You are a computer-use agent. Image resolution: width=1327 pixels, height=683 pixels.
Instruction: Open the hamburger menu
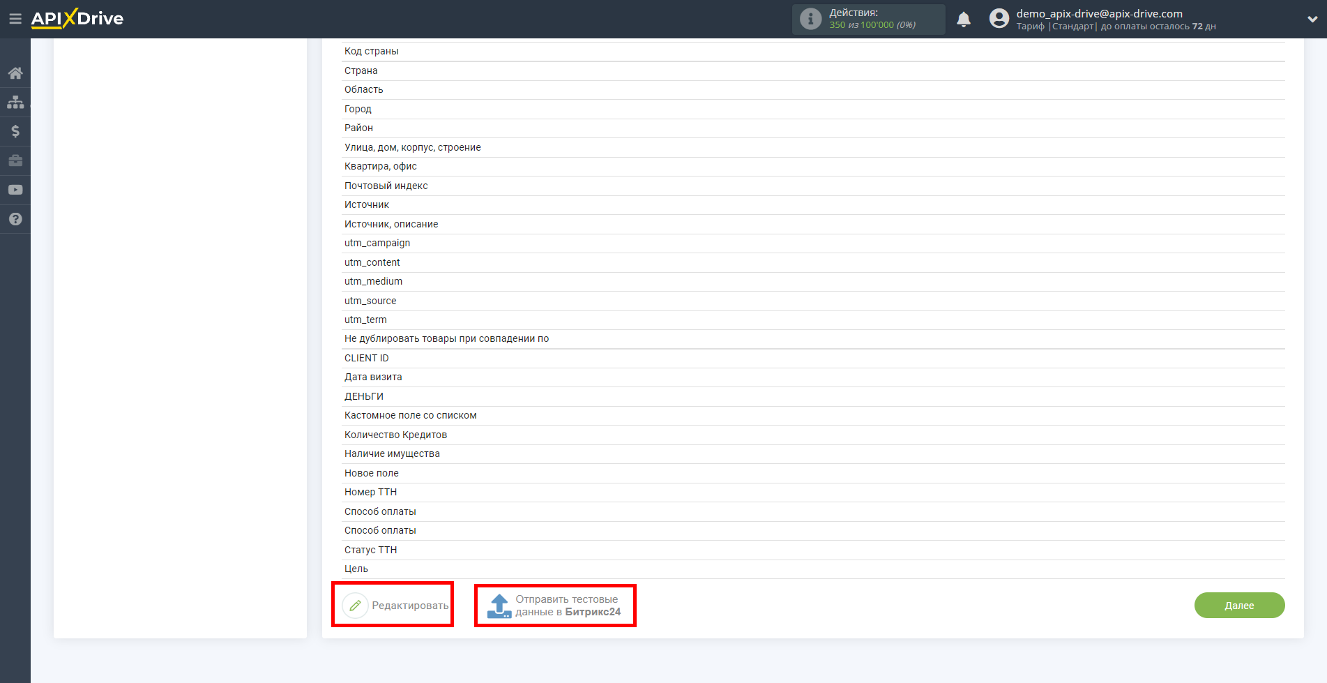pos(15,19)
